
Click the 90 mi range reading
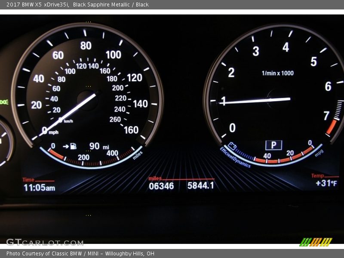99,146
